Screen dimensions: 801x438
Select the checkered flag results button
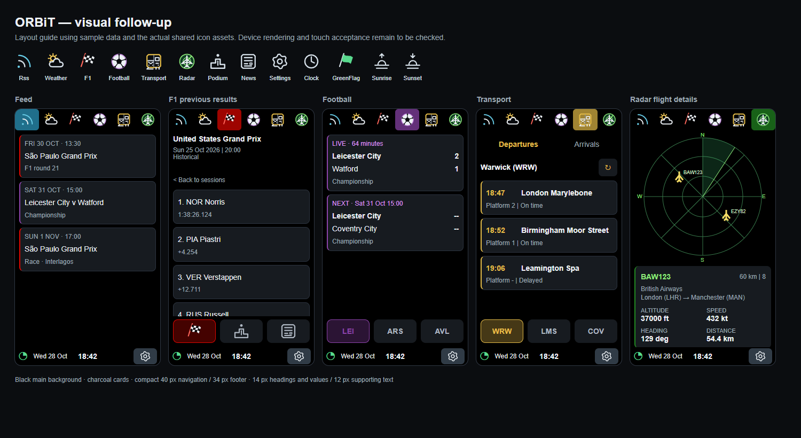click(194, 331)
